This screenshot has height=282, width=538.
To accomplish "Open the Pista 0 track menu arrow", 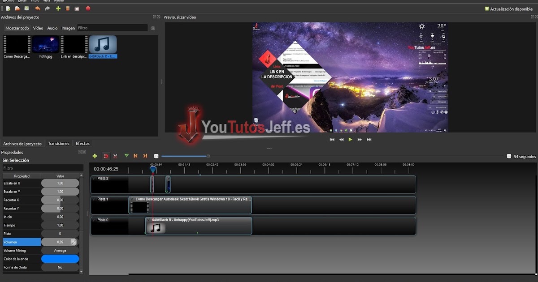I will point(94,220).
